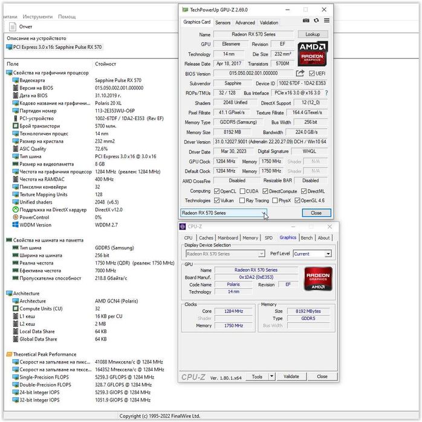Click the memory bus section header icon
Viewport: 422px width, 422px height.
[9, 240]
